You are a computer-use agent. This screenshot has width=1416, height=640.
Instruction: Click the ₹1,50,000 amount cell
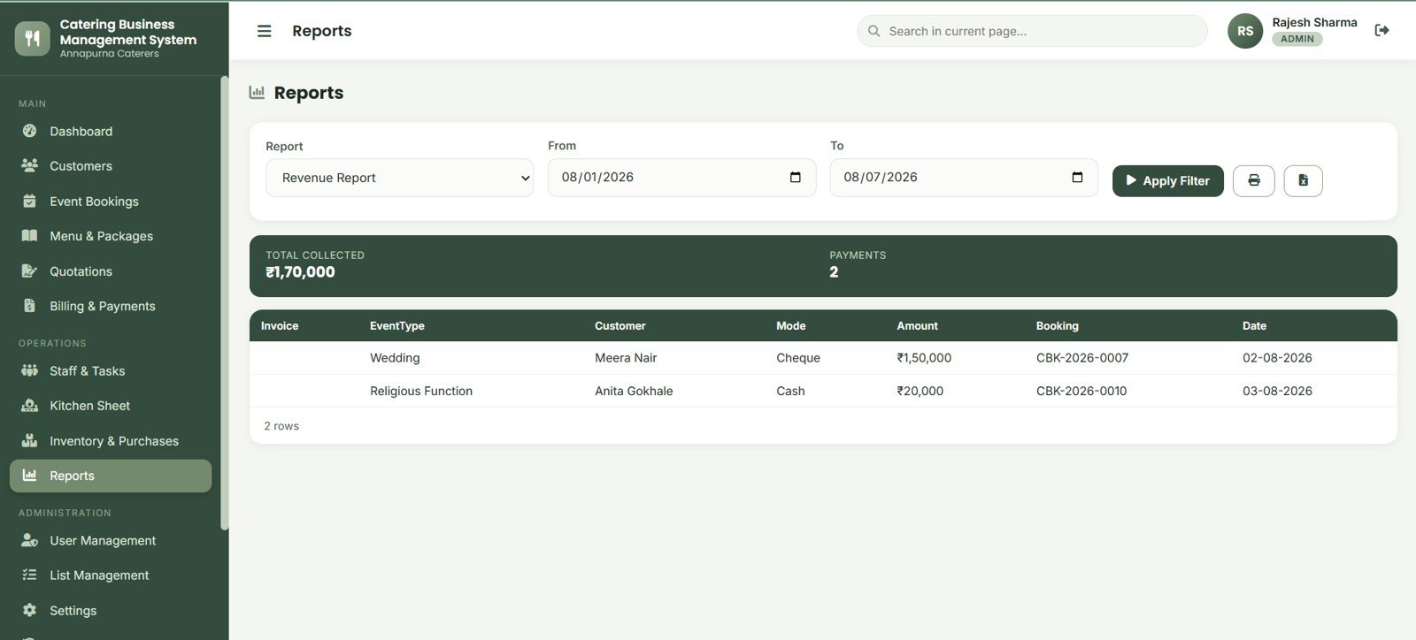[924, 358]
